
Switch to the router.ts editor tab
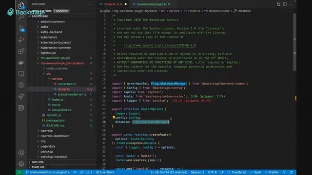(x=113, y=4)
